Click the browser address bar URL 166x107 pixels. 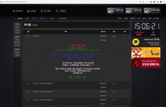(19, 2)
